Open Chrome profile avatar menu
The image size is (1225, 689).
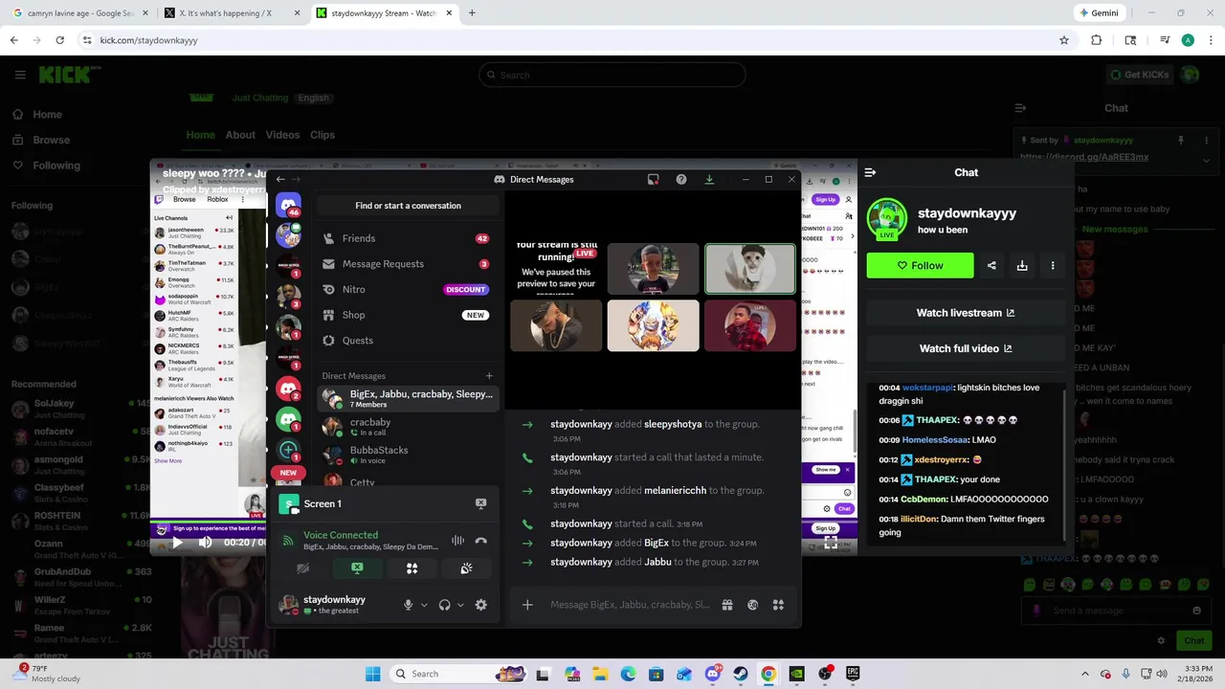pyautogui.click(x=1188, y=40)
